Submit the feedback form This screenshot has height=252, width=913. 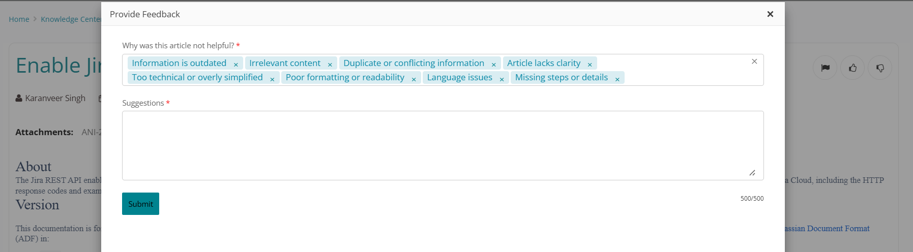tap(140, 204)
